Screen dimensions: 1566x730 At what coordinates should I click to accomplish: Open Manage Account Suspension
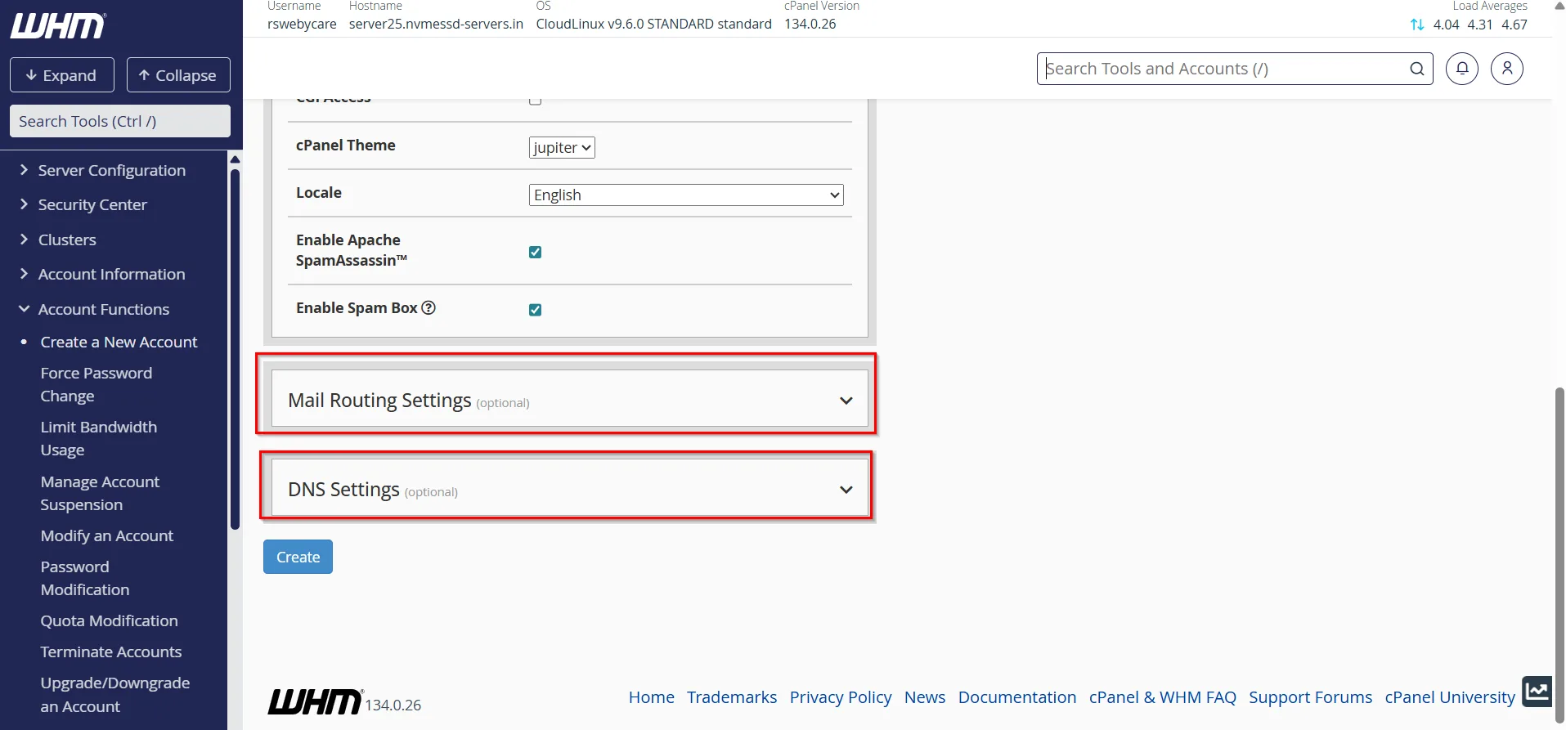(100, 493)
